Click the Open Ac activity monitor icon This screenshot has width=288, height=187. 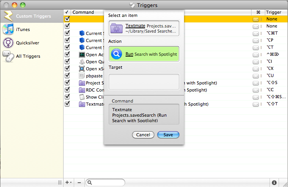pyautogui.click(x=82, y=55)
